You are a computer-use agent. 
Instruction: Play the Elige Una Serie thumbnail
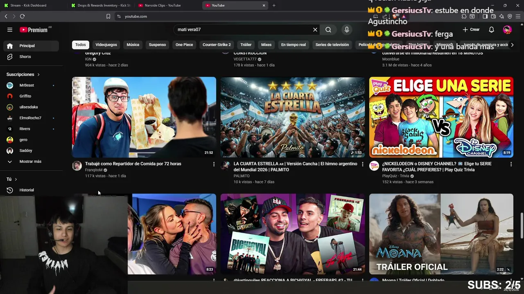click(441, 117)
